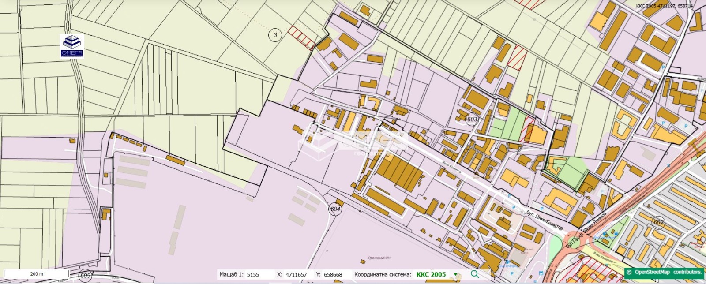The image size is (706, 284).
Task: Select the circled marker number 3
Action: 275,34
